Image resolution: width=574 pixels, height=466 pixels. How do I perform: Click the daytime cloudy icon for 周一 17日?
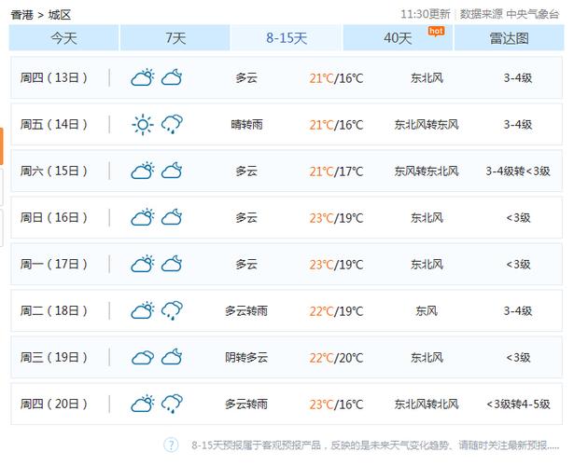[x=143, y=264]
